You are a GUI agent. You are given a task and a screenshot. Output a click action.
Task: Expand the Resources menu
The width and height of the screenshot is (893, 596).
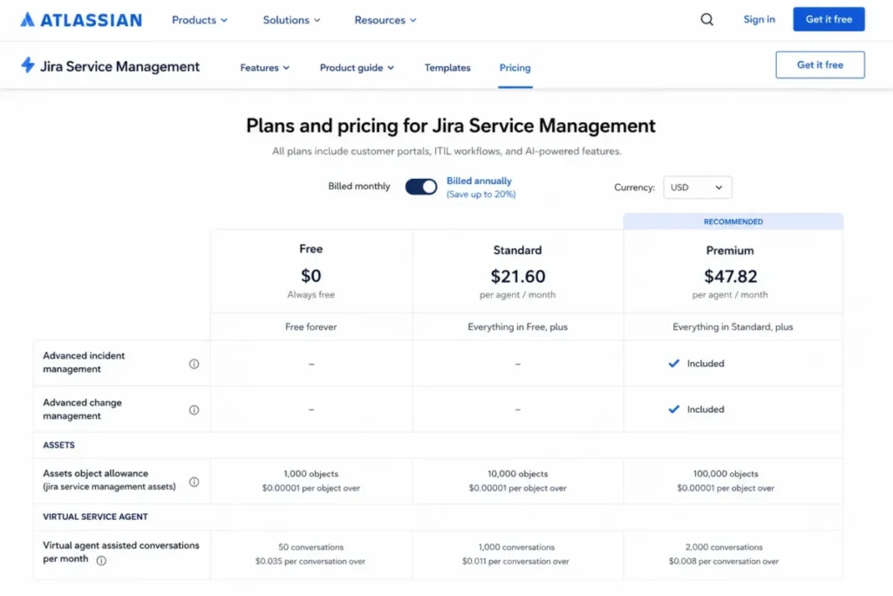tap(385, 20)
